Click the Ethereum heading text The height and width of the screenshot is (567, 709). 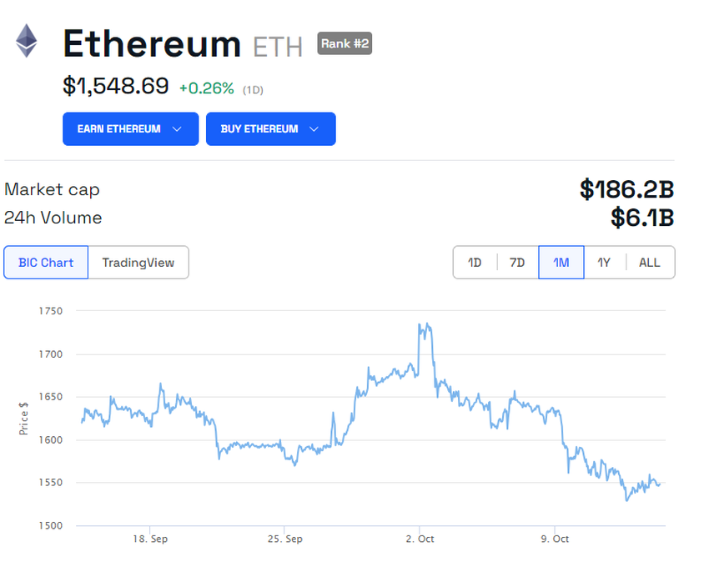152,43
